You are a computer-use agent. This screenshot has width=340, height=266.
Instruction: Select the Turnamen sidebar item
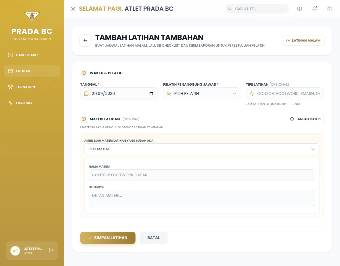pyautogui.click(x=32, y=87)
